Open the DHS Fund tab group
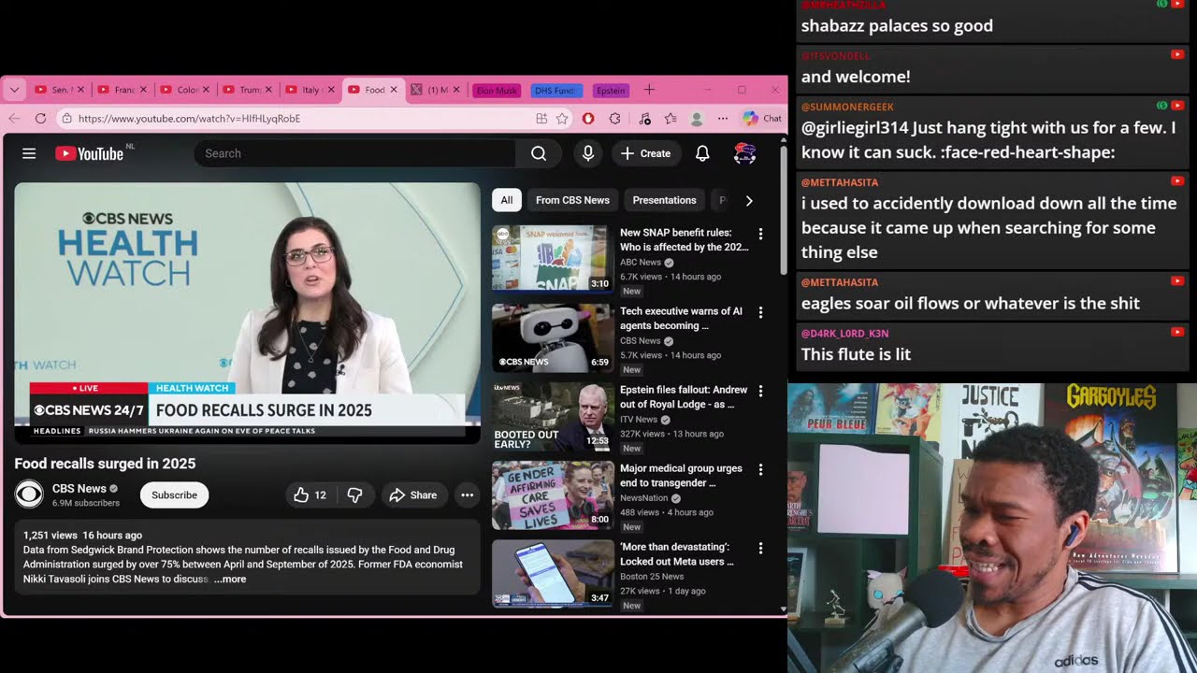1197x673 pixels. 556,91
